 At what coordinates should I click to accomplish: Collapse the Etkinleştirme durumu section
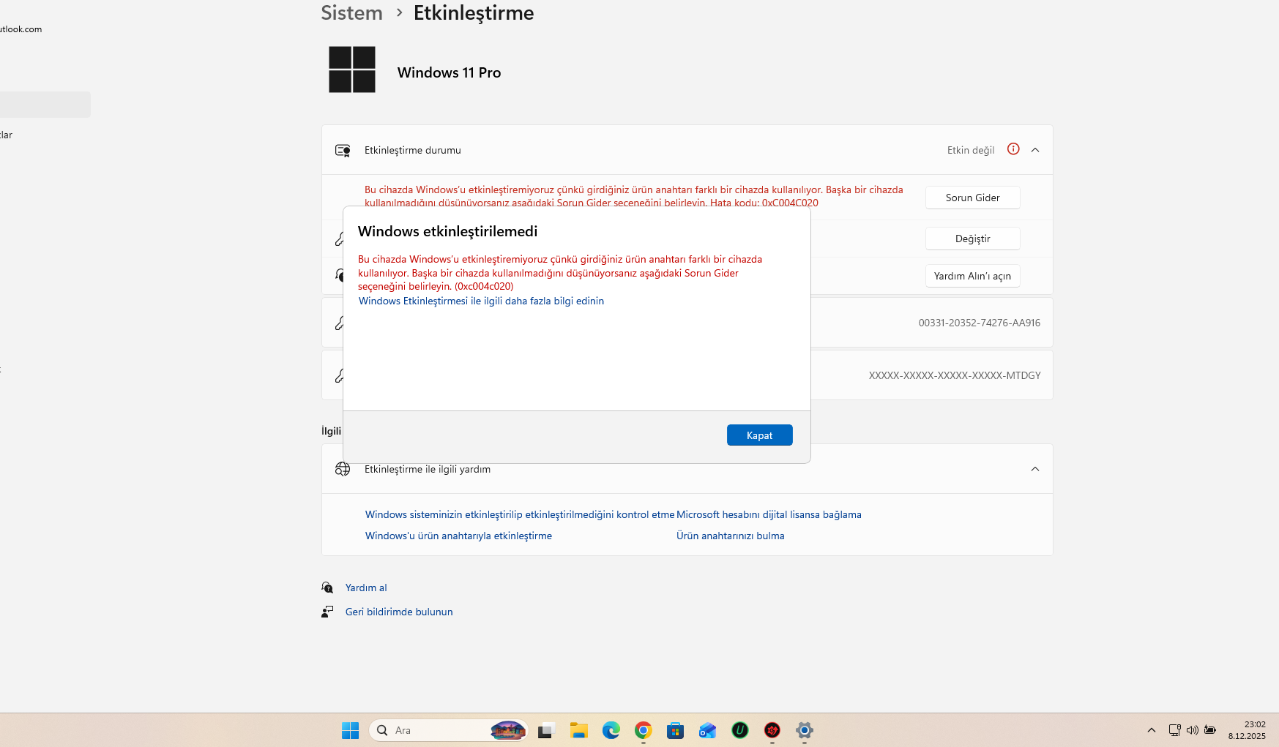pos(1035,150)
